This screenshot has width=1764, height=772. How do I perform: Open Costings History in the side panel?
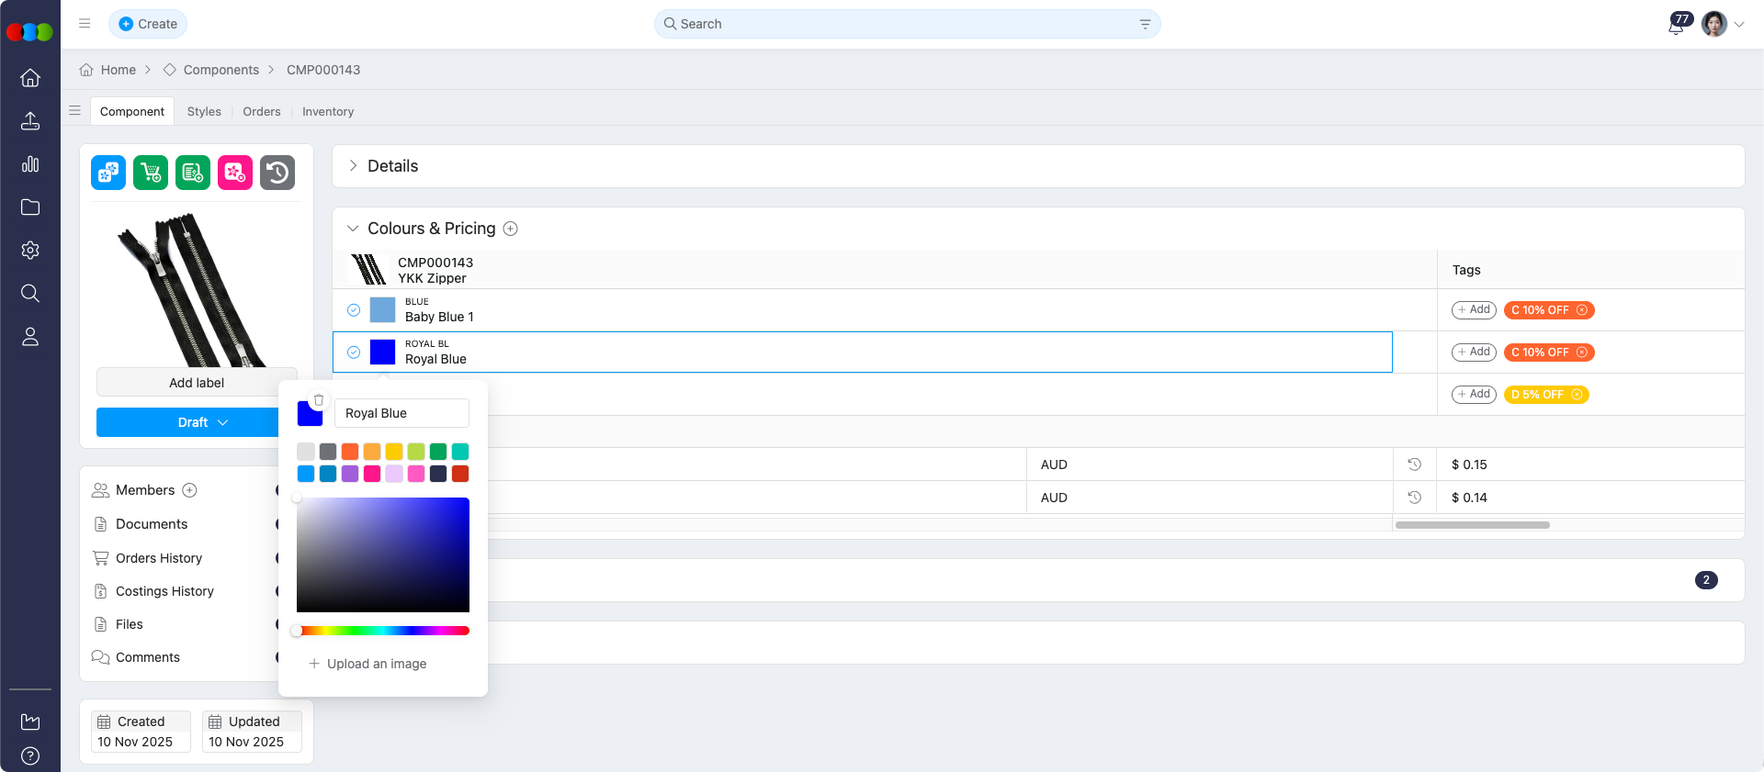pos(164,591)
